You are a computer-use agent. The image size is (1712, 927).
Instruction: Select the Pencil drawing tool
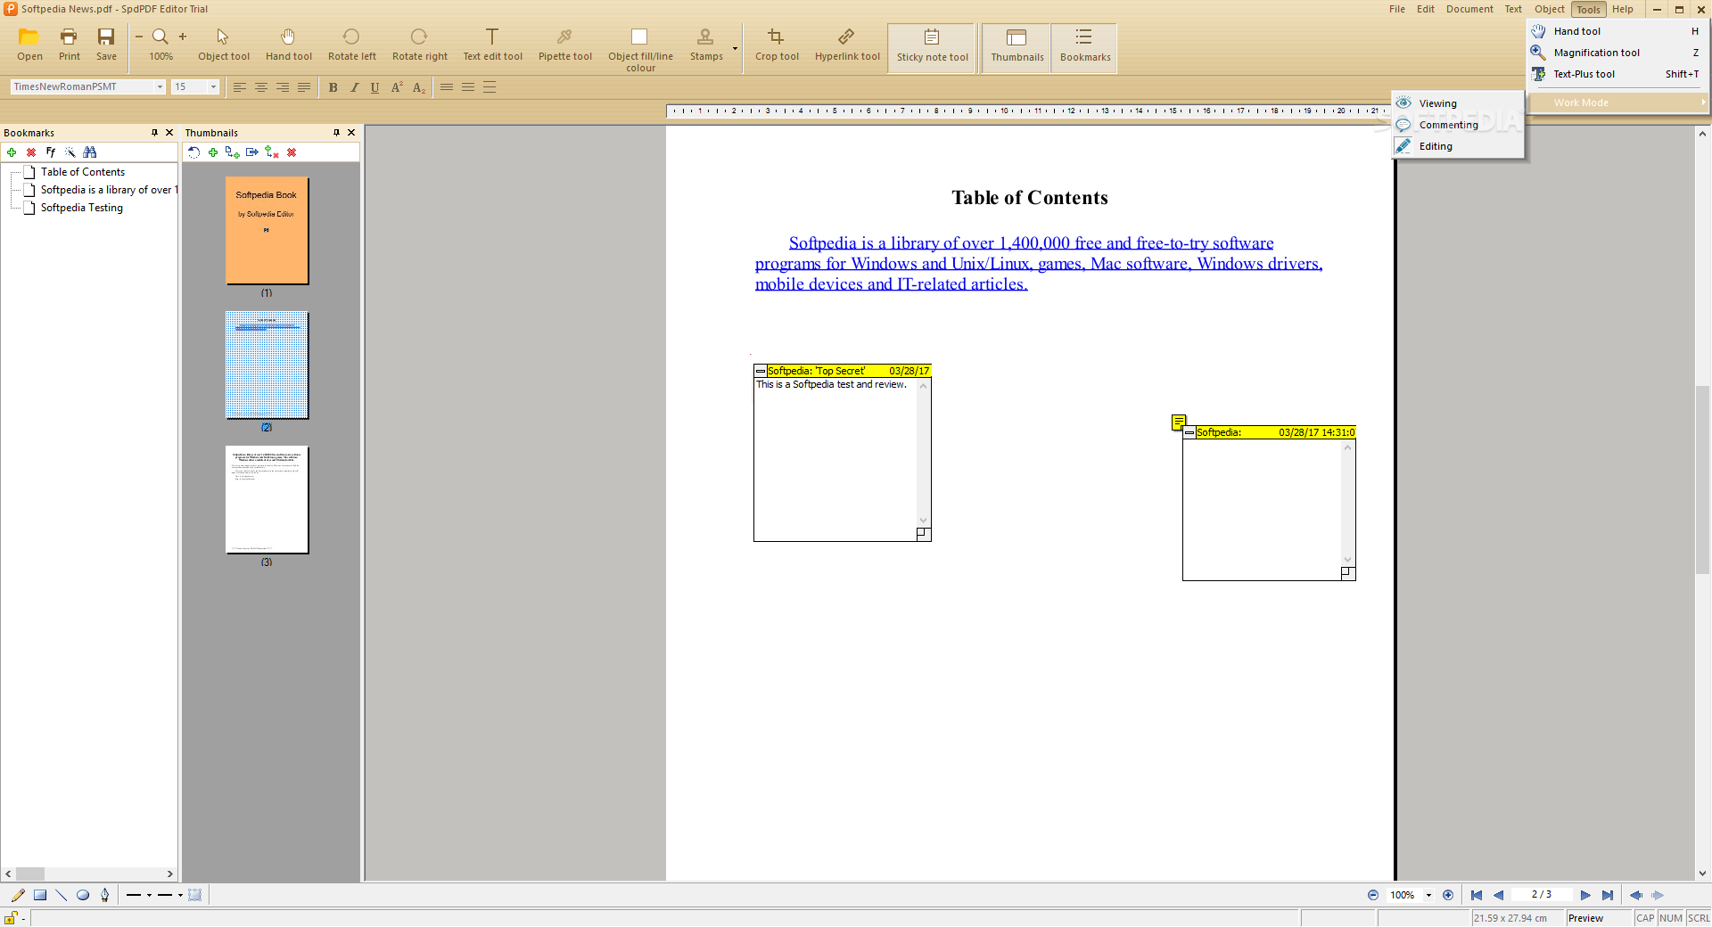pos(18,895)
